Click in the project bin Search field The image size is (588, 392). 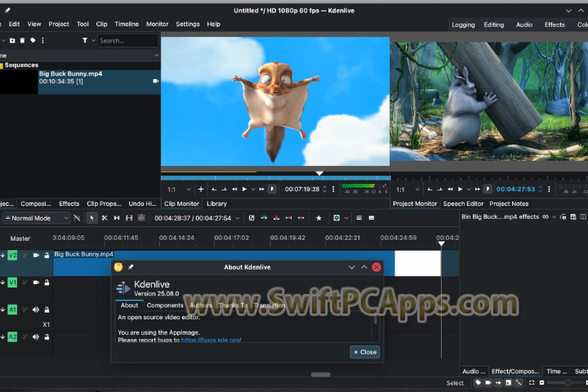pos(128,41)
